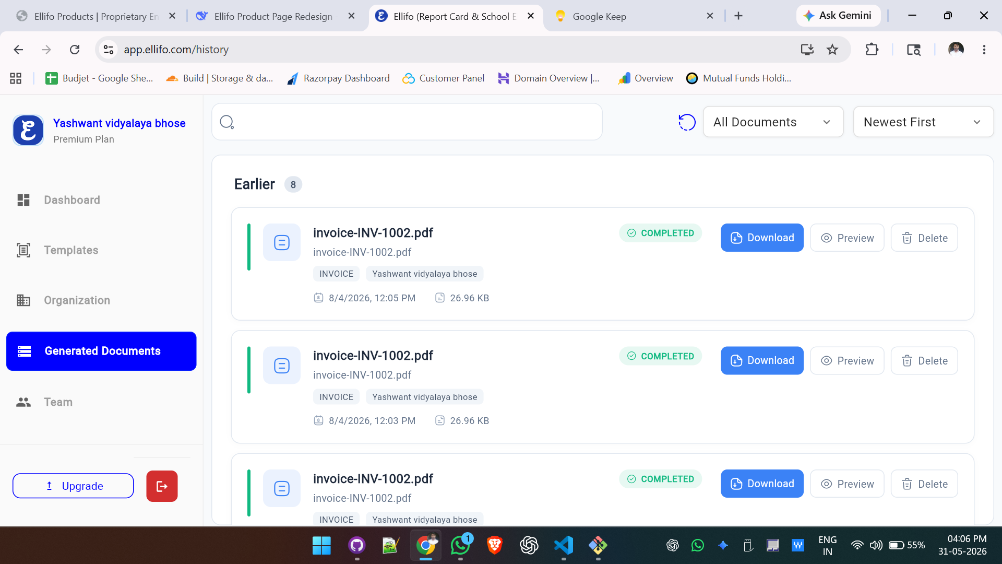This screenshot has width=1002, height=564.
Task: View site information icon in address bar
Action: point(109,50)
